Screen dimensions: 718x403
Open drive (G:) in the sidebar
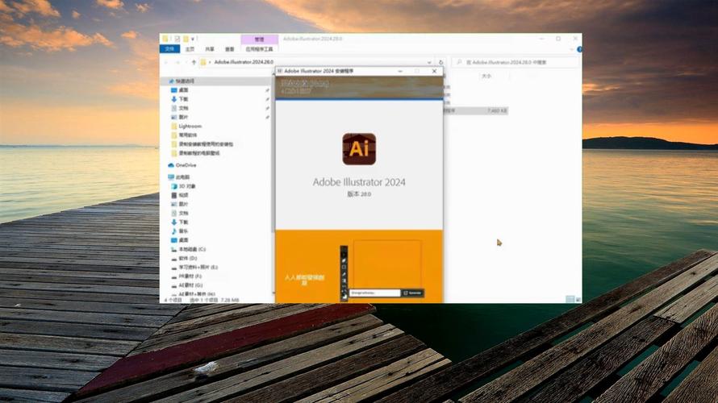pos(190,285)
